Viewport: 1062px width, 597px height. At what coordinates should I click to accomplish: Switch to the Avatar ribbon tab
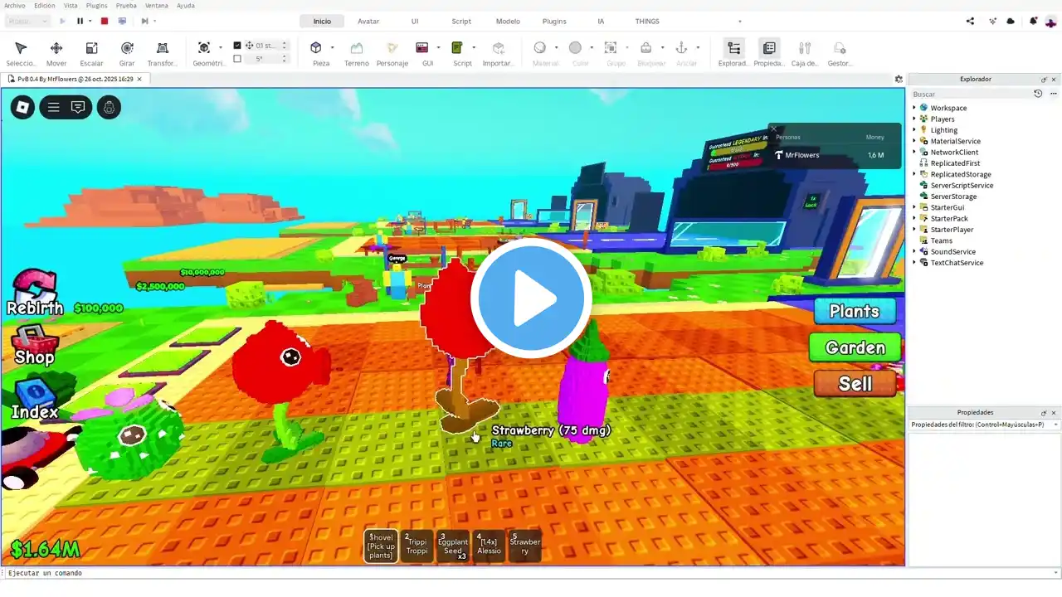click(368, 22)
